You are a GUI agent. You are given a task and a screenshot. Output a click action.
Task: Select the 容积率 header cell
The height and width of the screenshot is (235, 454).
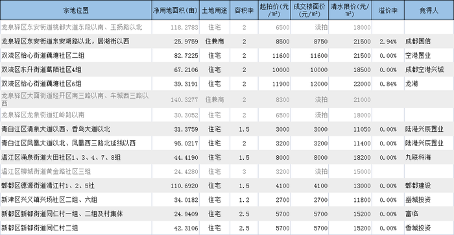(x=244, y=10)
